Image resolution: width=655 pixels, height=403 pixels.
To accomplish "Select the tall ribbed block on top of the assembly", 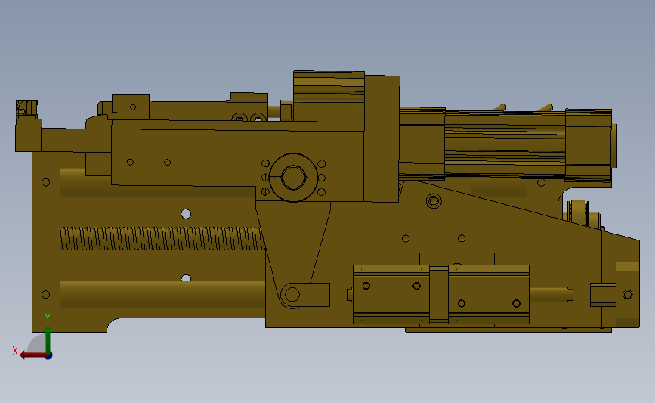I will pos(329,96).
